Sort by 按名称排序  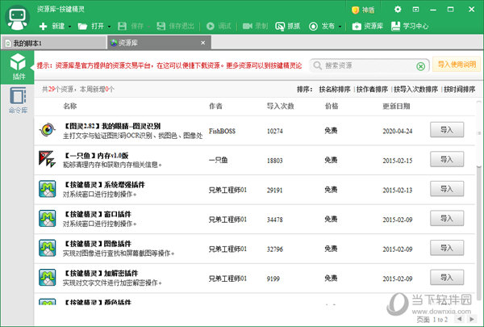pyautogui.click(x=335, y=90)
